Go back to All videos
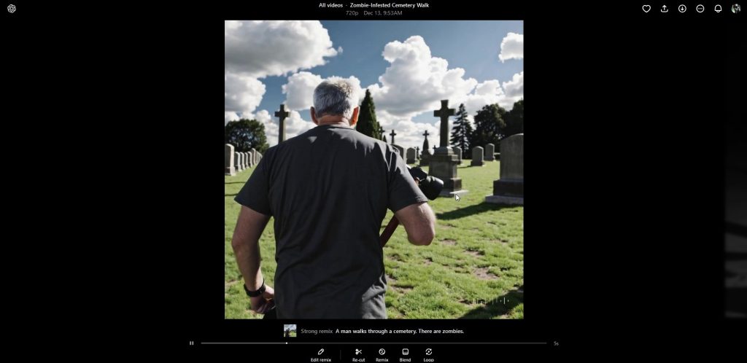Screen dimensions: 747x363 (330, 5)
